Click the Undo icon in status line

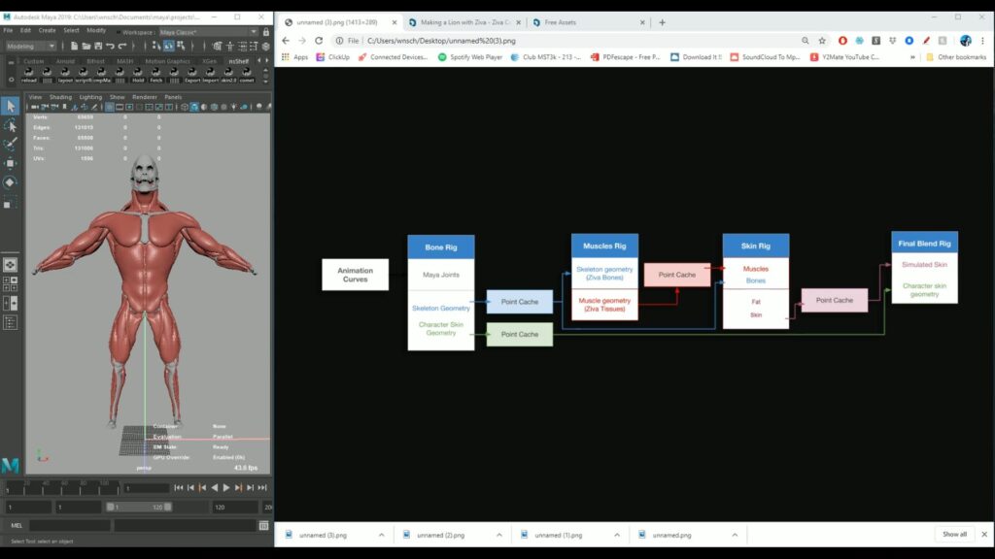(111, 46)
